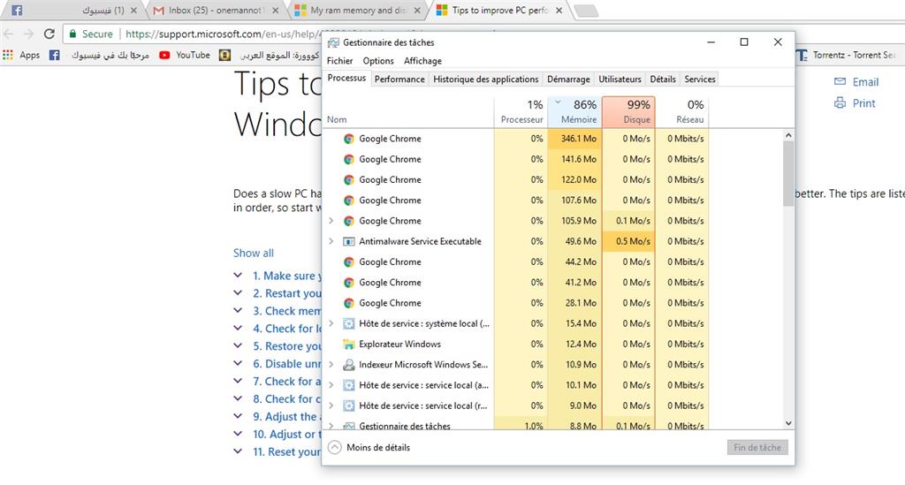Click the Task Manager vertical scrollbar thumb
Screen dimensions: 905x485
pyautogui.click(x=788, y=173)
